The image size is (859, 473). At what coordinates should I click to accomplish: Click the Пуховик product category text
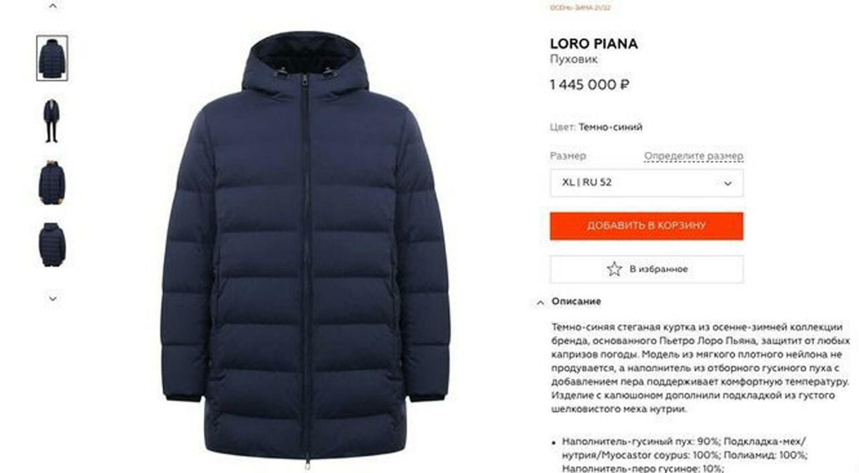pyautogui.click(x=574, y=60)
